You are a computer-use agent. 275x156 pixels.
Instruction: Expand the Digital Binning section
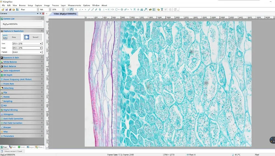coord(22,110)
